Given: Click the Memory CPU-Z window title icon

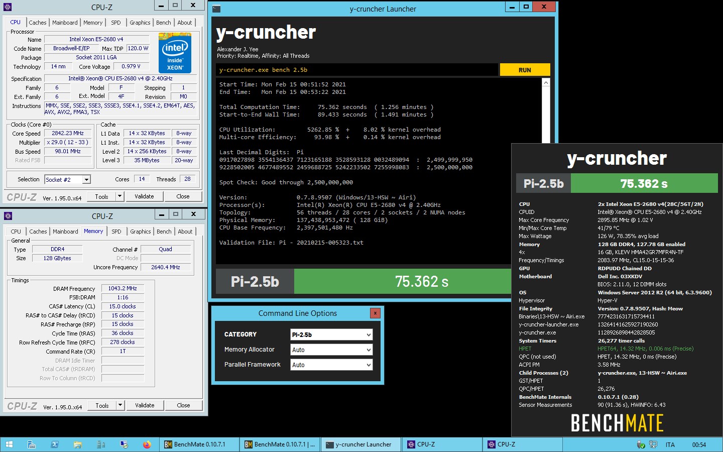Looking at the screenshot, I should point(8,216).
